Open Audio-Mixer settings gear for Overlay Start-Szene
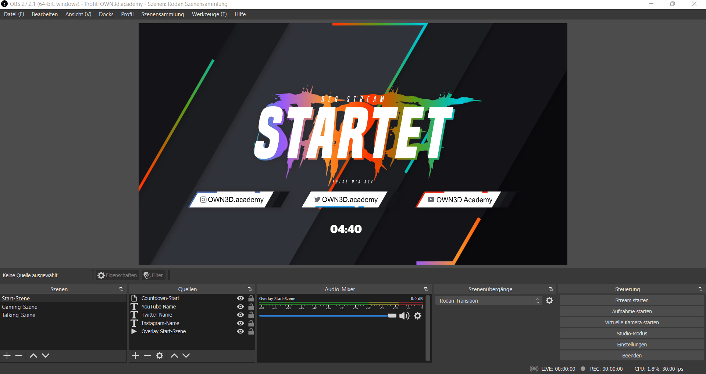Image resolution: width=706 pixels, height=374 pixels. [418, 316]
